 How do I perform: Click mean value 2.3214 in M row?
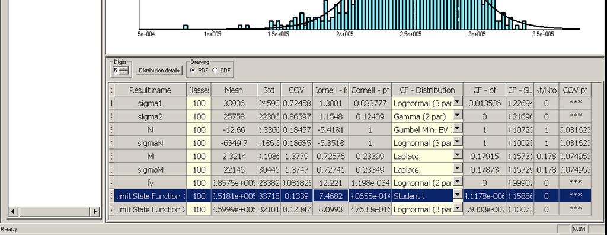pos(234,156)
